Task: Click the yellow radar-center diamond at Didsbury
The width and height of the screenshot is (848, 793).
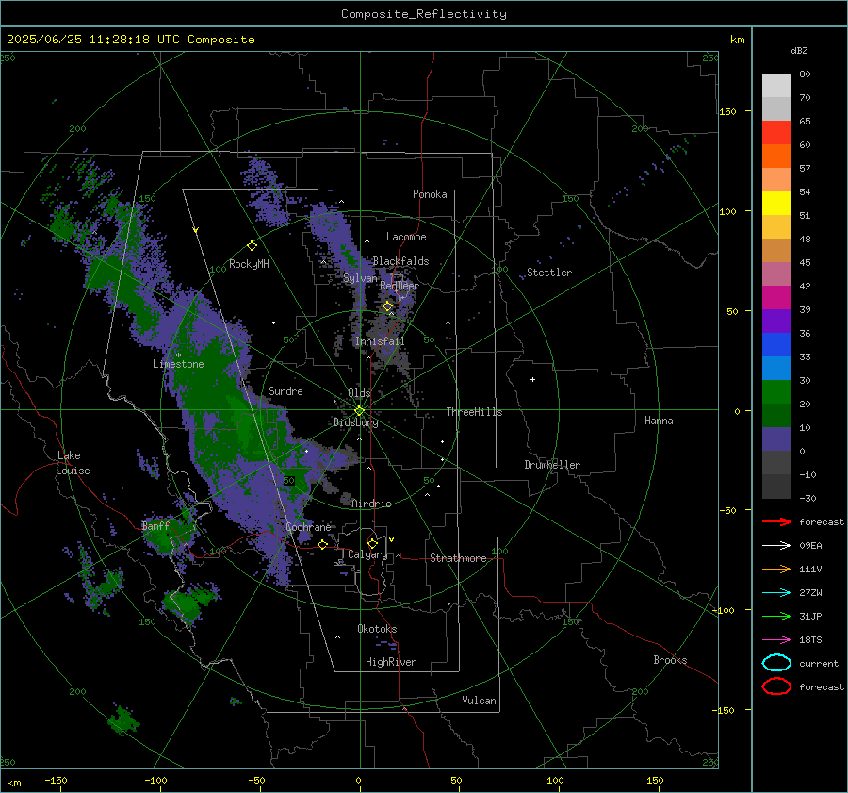Action: click(359, 411)
